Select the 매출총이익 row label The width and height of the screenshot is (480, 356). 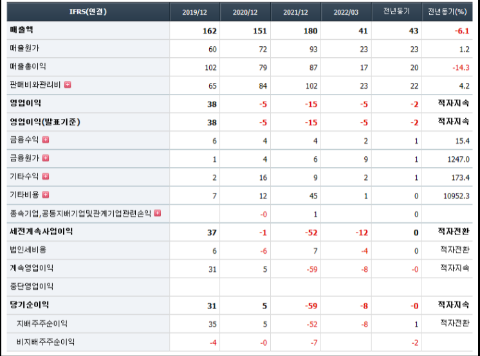point(28,66)
